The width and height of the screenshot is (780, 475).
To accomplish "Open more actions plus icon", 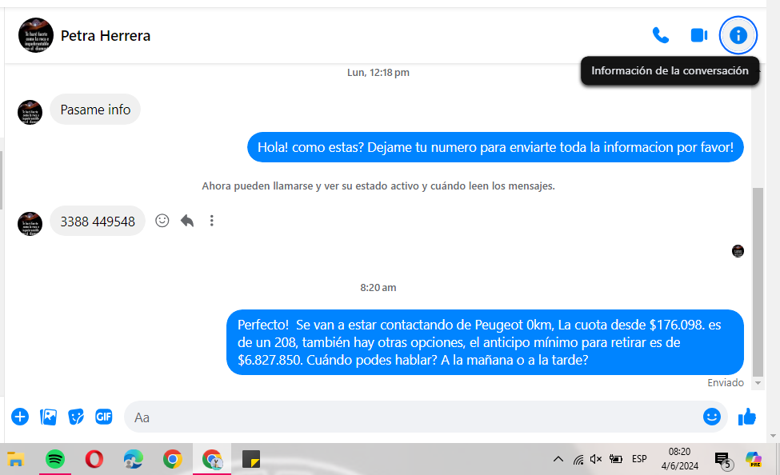I will click(x=20, y=417).
